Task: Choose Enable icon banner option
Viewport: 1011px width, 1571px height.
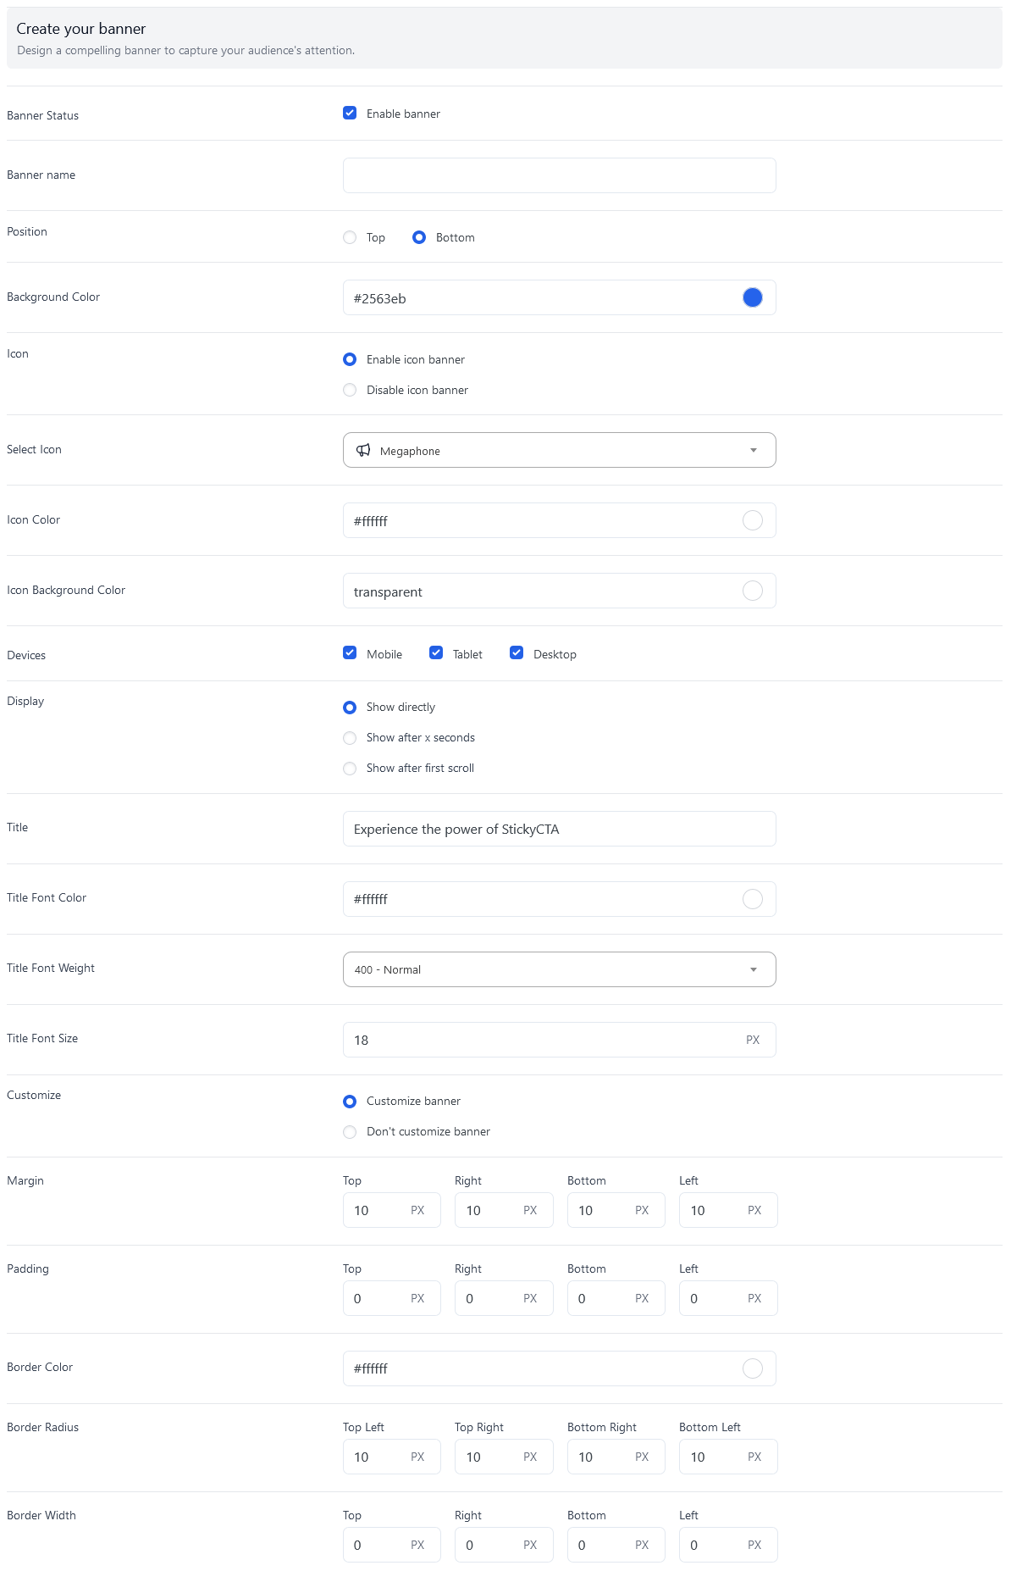Action: (350, 359)
